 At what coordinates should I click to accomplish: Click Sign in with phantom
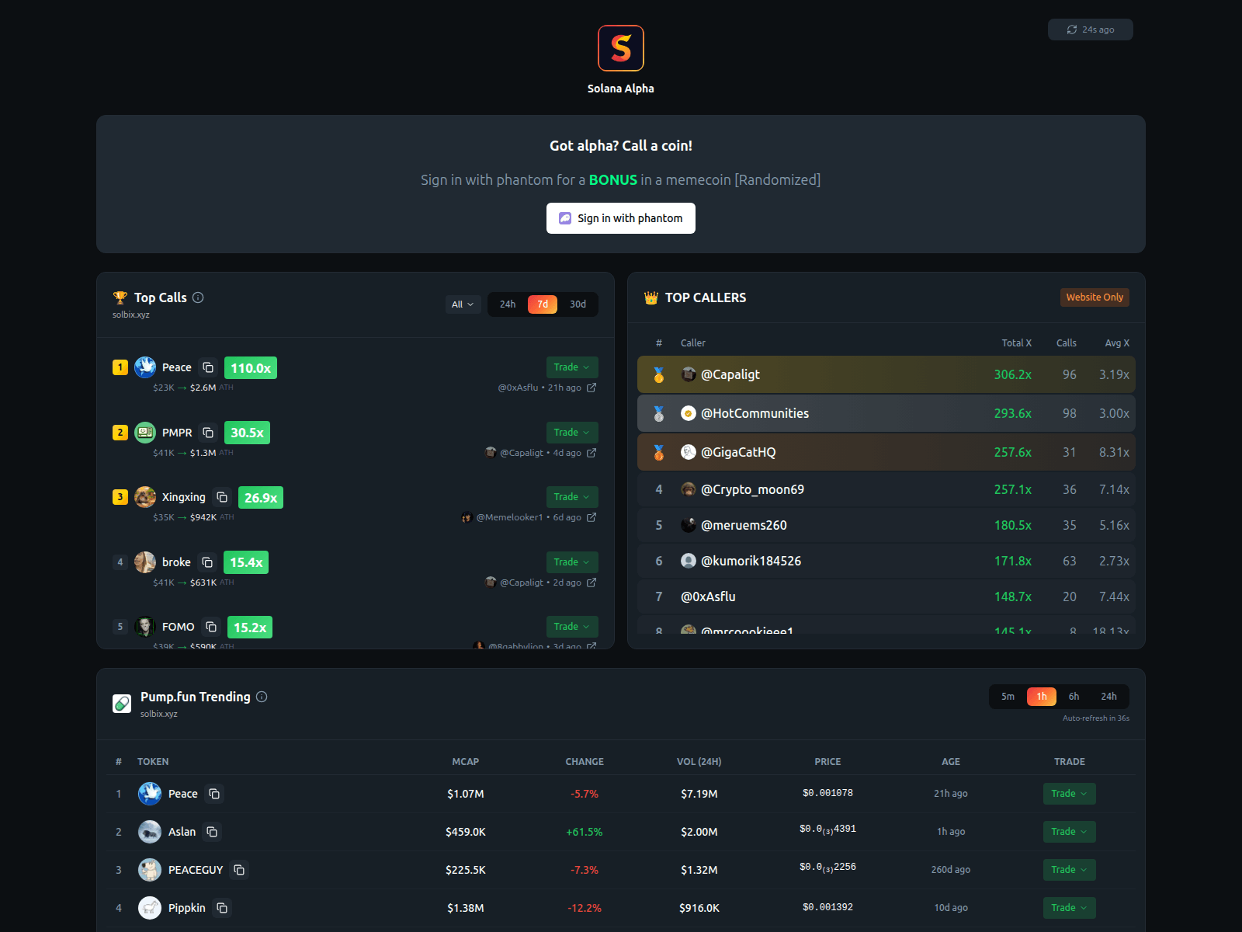[x=620, y=218]
